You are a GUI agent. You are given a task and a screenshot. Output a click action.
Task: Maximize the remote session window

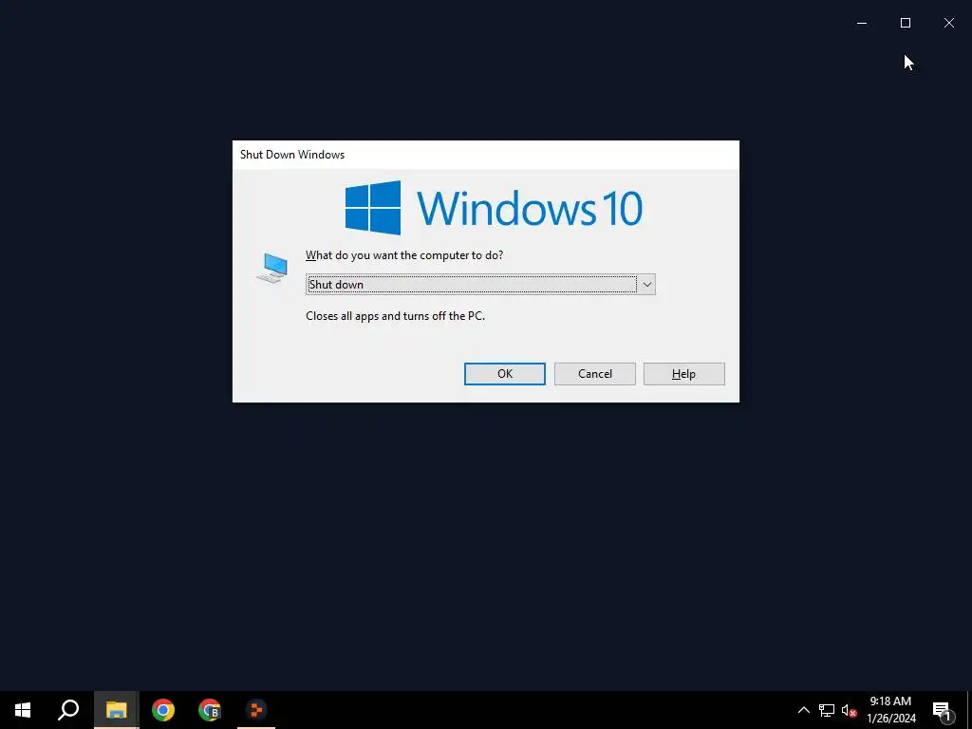click(x=905, y=23)
